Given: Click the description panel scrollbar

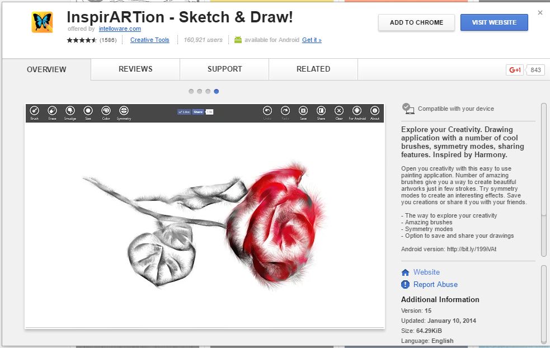Looking at the screenshot, I should click(544, 180).
